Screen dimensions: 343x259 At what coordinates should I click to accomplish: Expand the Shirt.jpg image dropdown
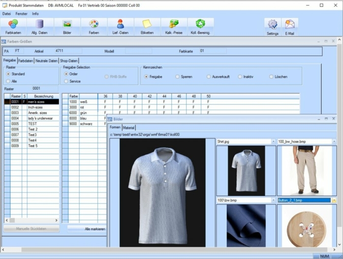[273, 142]
